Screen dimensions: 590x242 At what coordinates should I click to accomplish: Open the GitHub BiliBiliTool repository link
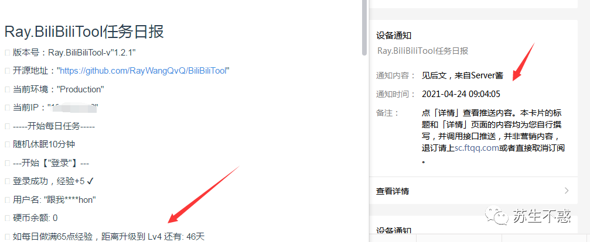144,71
